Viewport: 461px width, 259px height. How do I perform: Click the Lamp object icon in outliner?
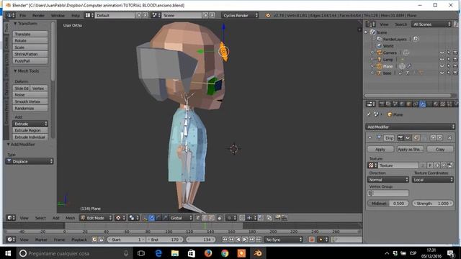pyautogui.click(x=380, y=59)
